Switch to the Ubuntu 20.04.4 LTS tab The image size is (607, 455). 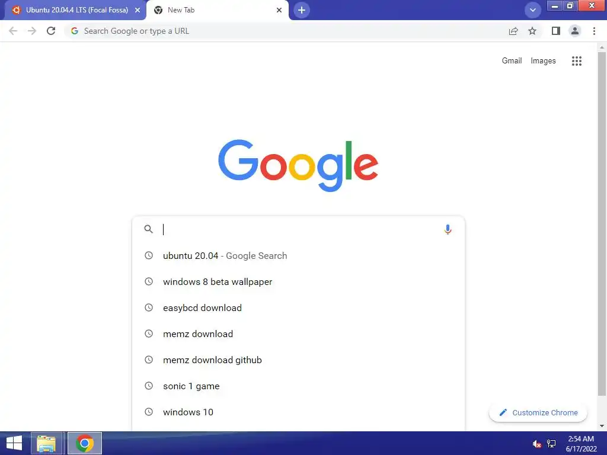point(75,10)
